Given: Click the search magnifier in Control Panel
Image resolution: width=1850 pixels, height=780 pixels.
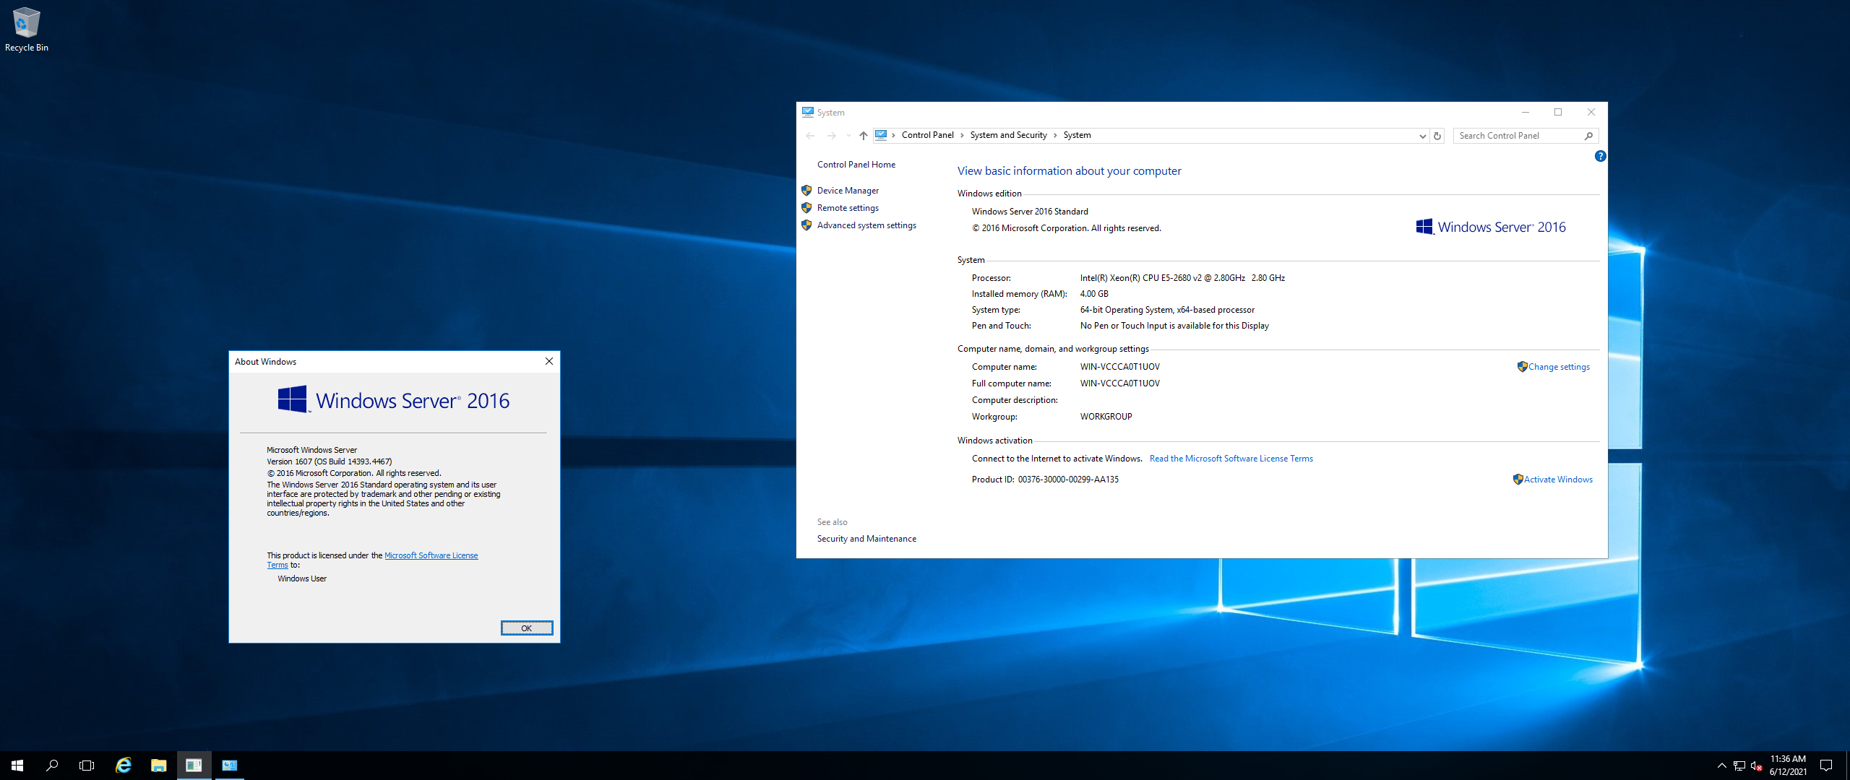Looking at the screenshot, I should point(1588,136).
